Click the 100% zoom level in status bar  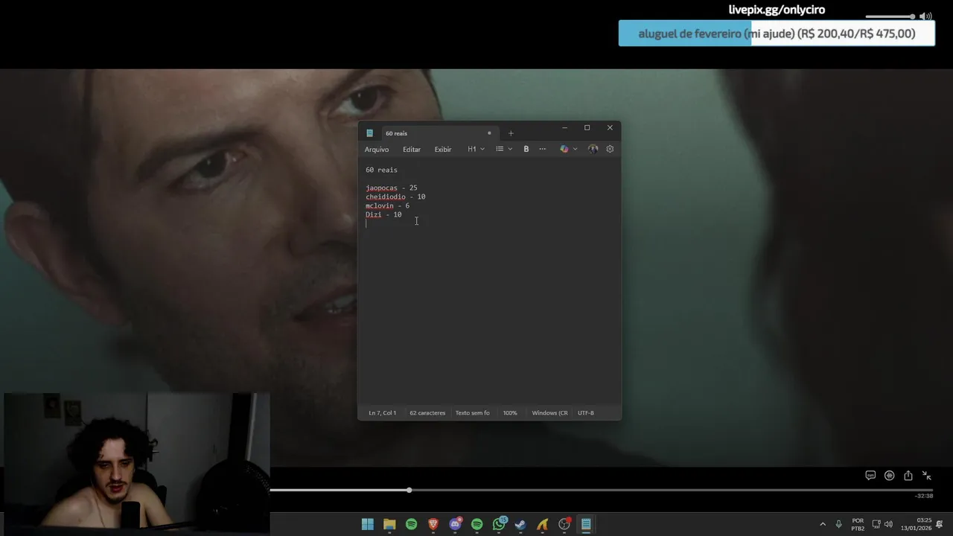pyautogui.click(x=510, y=412)
